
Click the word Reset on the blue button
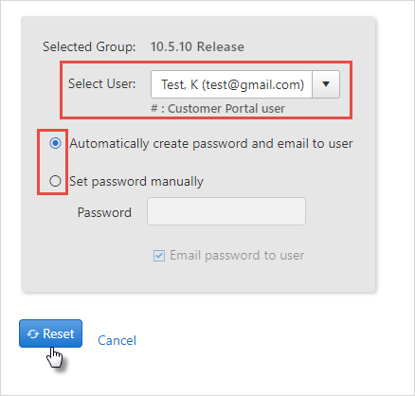coord(59,333)
